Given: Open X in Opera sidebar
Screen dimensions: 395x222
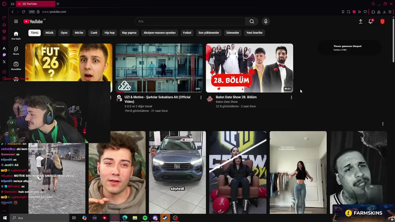Looking at the screenshot, I should click(x=4, y=62).
